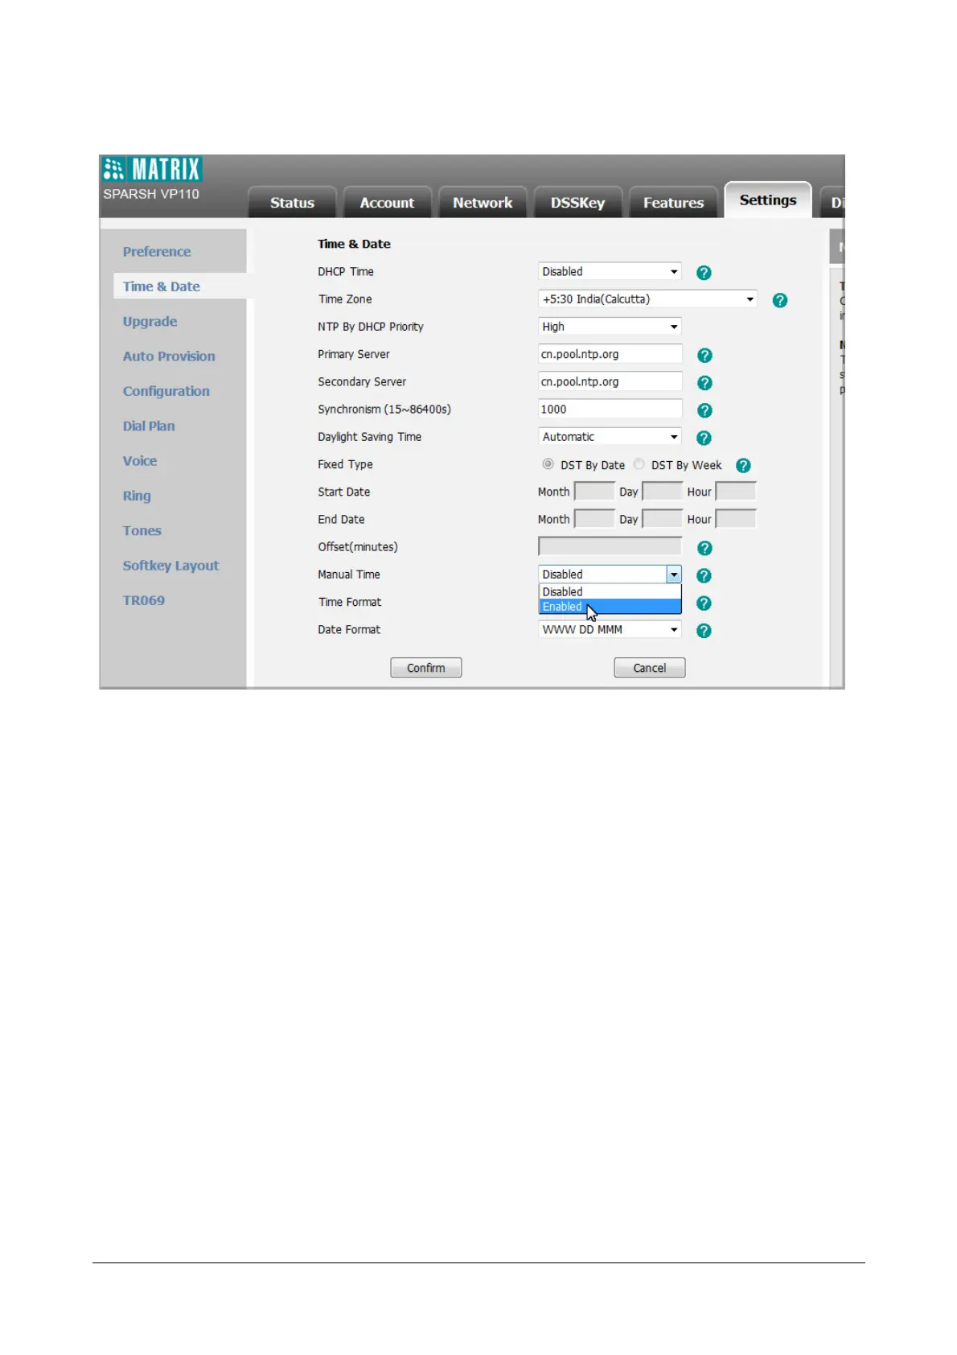Click the Confirm button
Screen dimensions: 957x1355
(426, 668)
